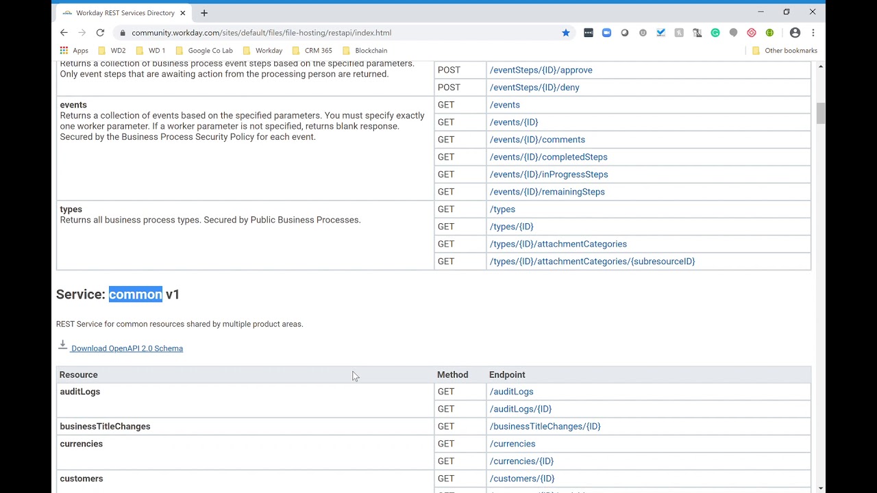Viewport: 877px width, 493px height.
Task: Reload the current page
Action: (x=100, y=33)
